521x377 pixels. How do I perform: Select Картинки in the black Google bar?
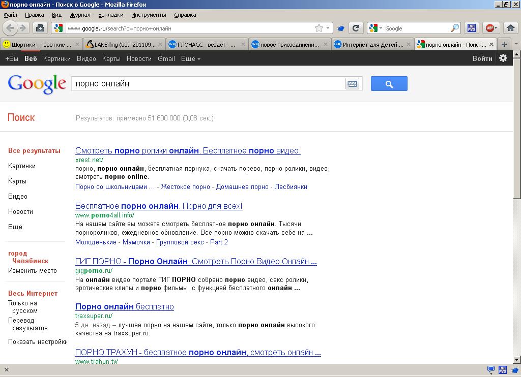(x=57, y=59)
